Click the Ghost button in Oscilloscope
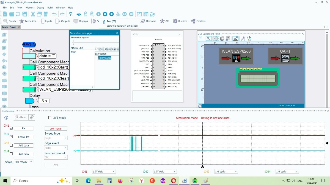 click(x=21, y=117)
